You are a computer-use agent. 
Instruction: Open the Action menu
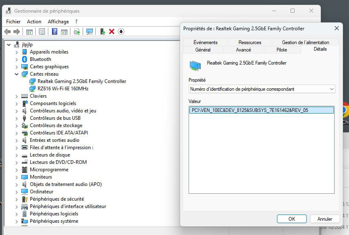tap(34, 22)
